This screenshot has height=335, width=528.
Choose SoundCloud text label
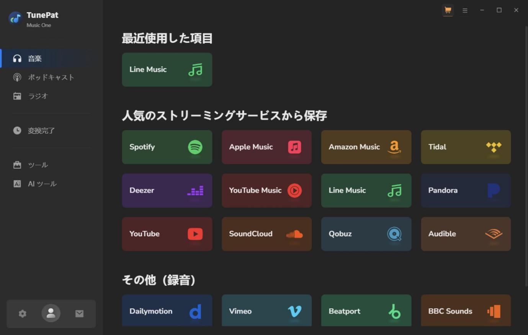[x=251, y=234]
